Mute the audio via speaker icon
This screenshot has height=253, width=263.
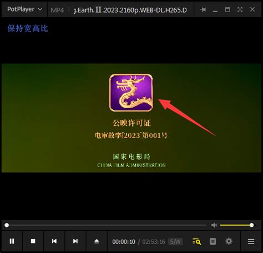214,225
